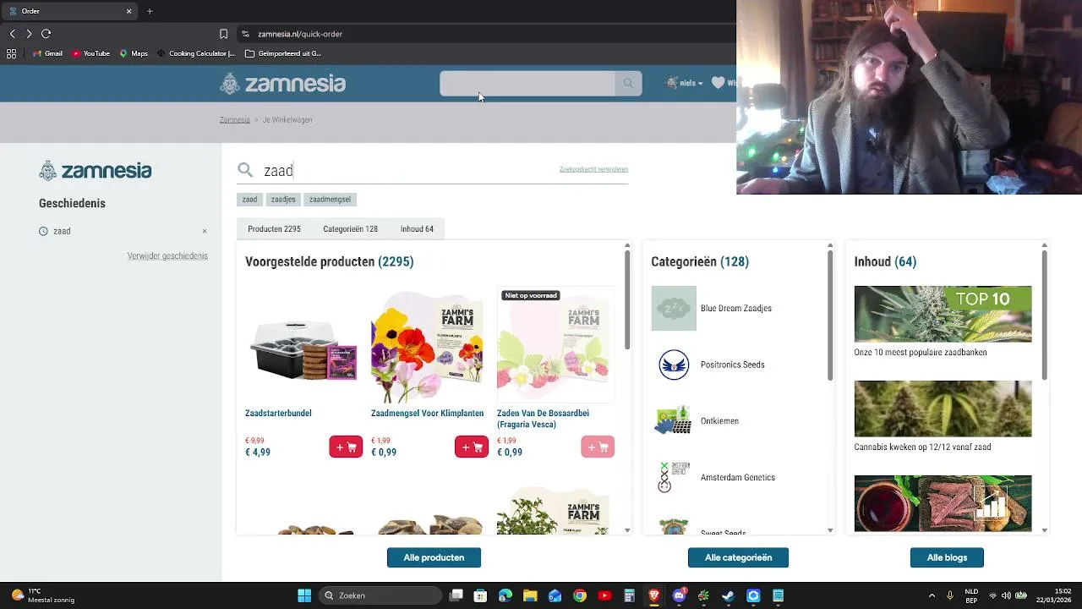Click the magnifier icon beside 'zaad' query
1082x609 pixels.
(x=245, y=170)
